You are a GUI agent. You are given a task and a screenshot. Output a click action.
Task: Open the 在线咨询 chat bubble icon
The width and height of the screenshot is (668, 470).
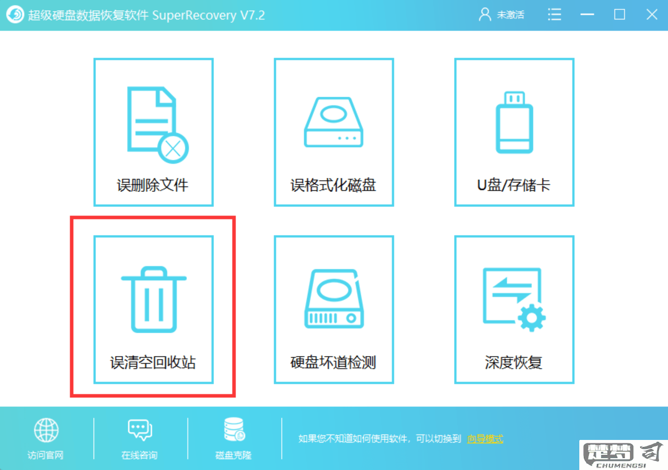(x=140, y=430)
